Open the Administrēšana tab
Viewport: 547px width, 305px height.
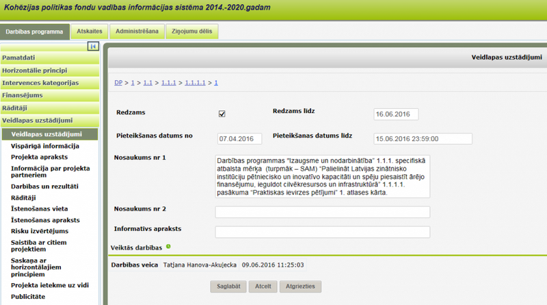(x=137, y=31)
